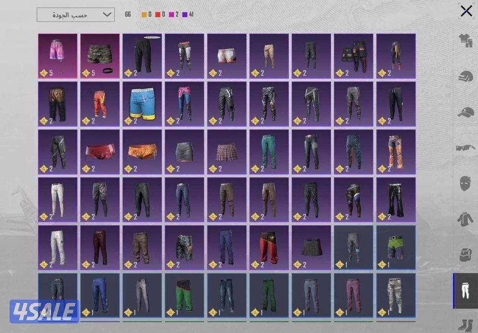This screenshot has height=333, width=478.
Task: Select the backpack category icon
Action: 466,254
